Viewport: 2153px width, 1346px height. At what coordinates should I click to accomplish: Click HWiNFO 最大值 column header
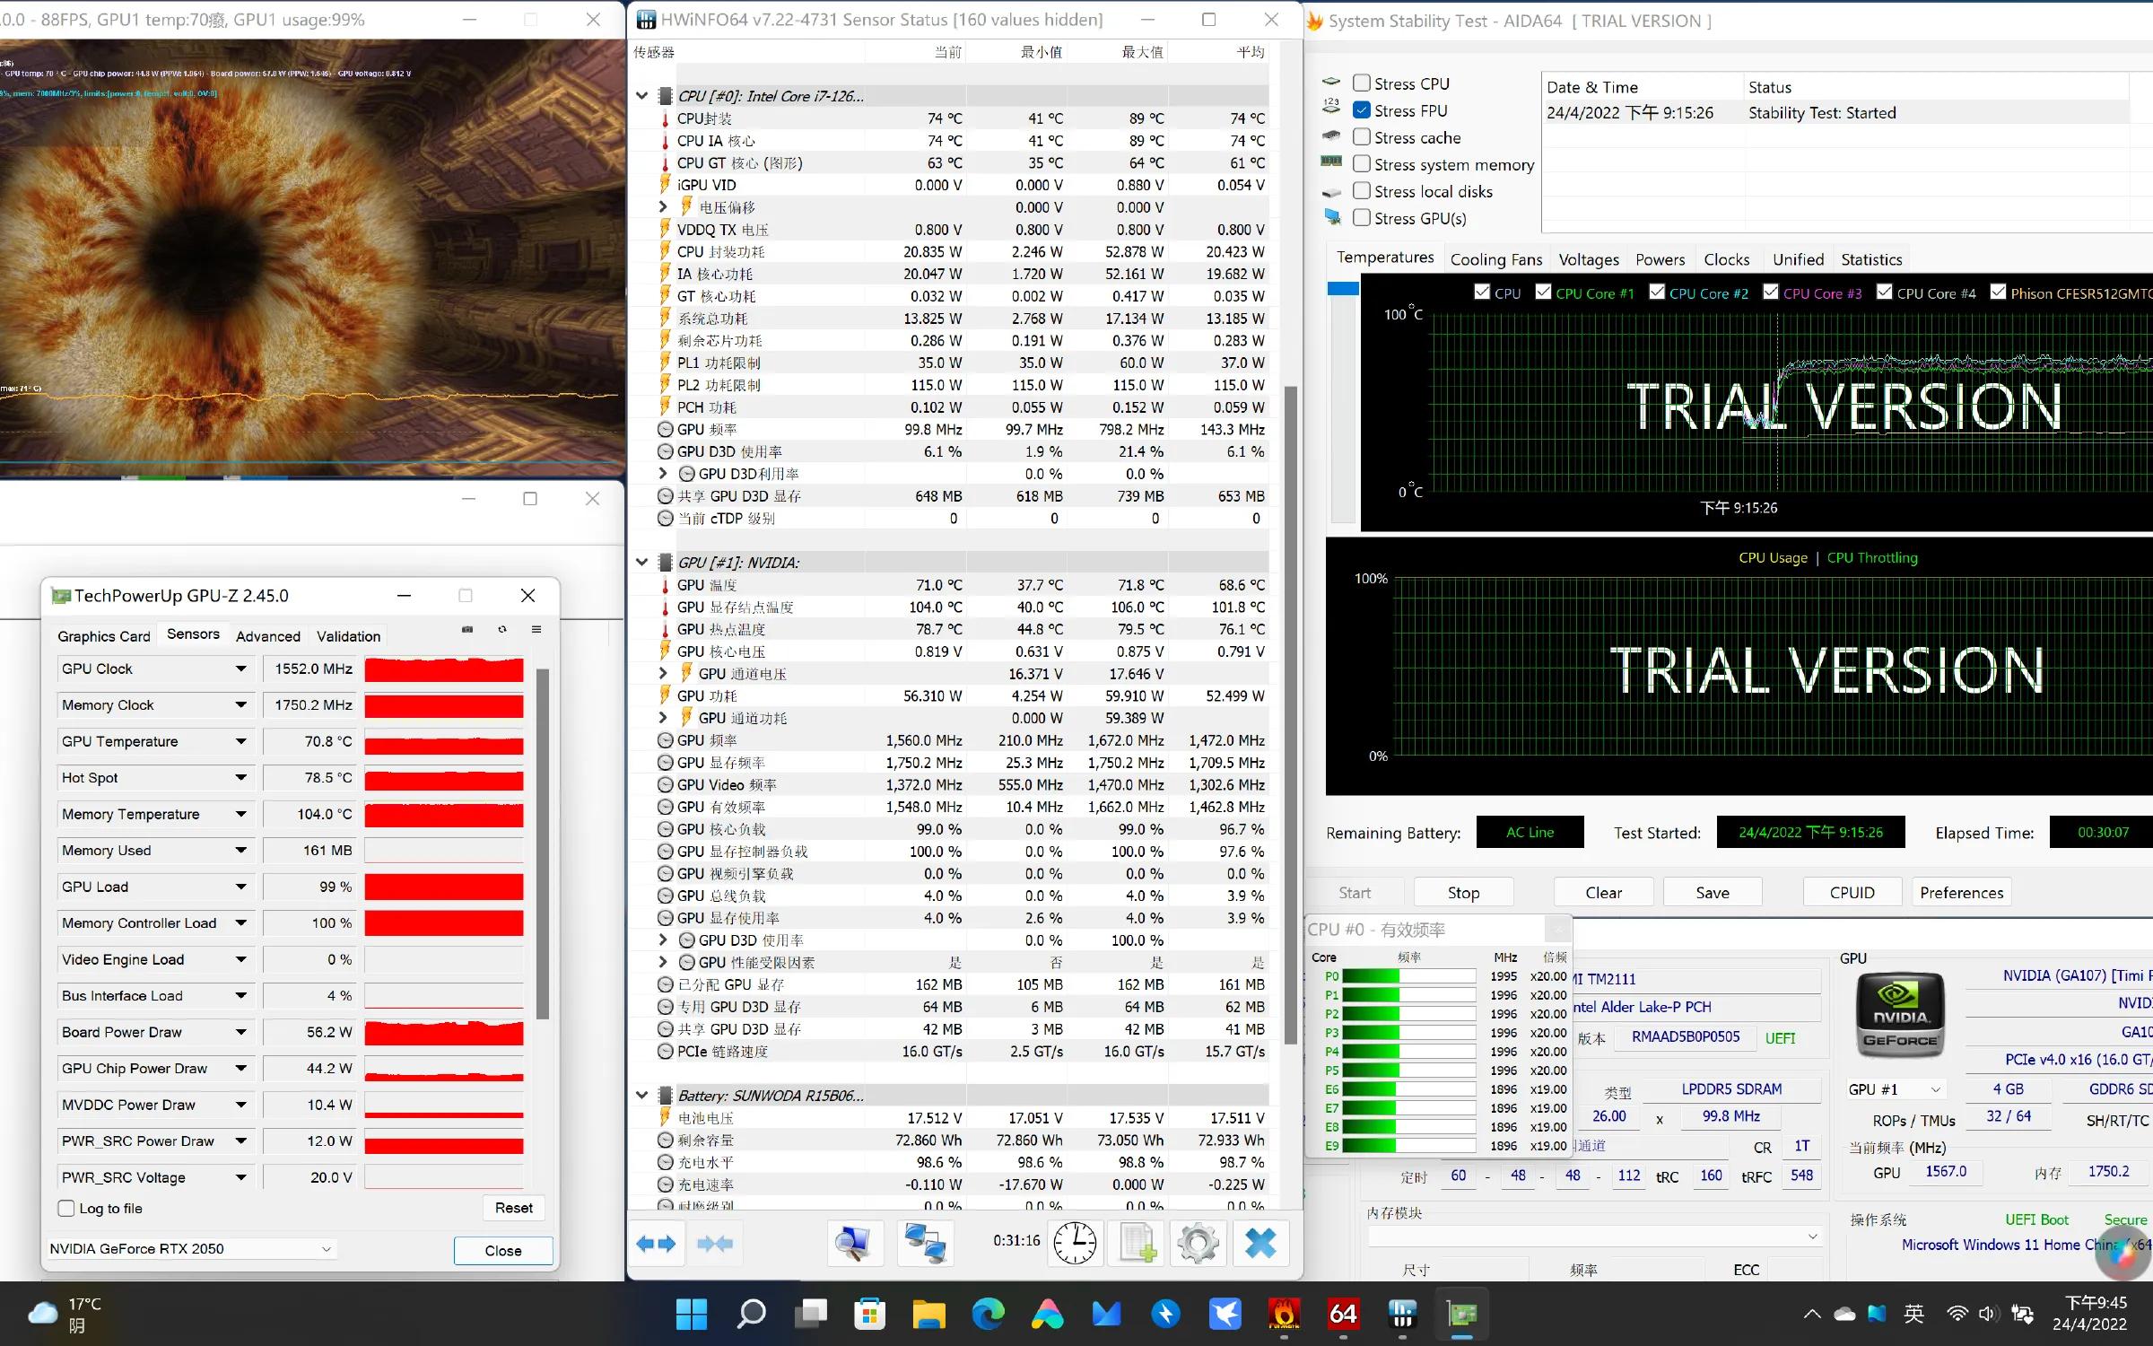(1141, 52)
